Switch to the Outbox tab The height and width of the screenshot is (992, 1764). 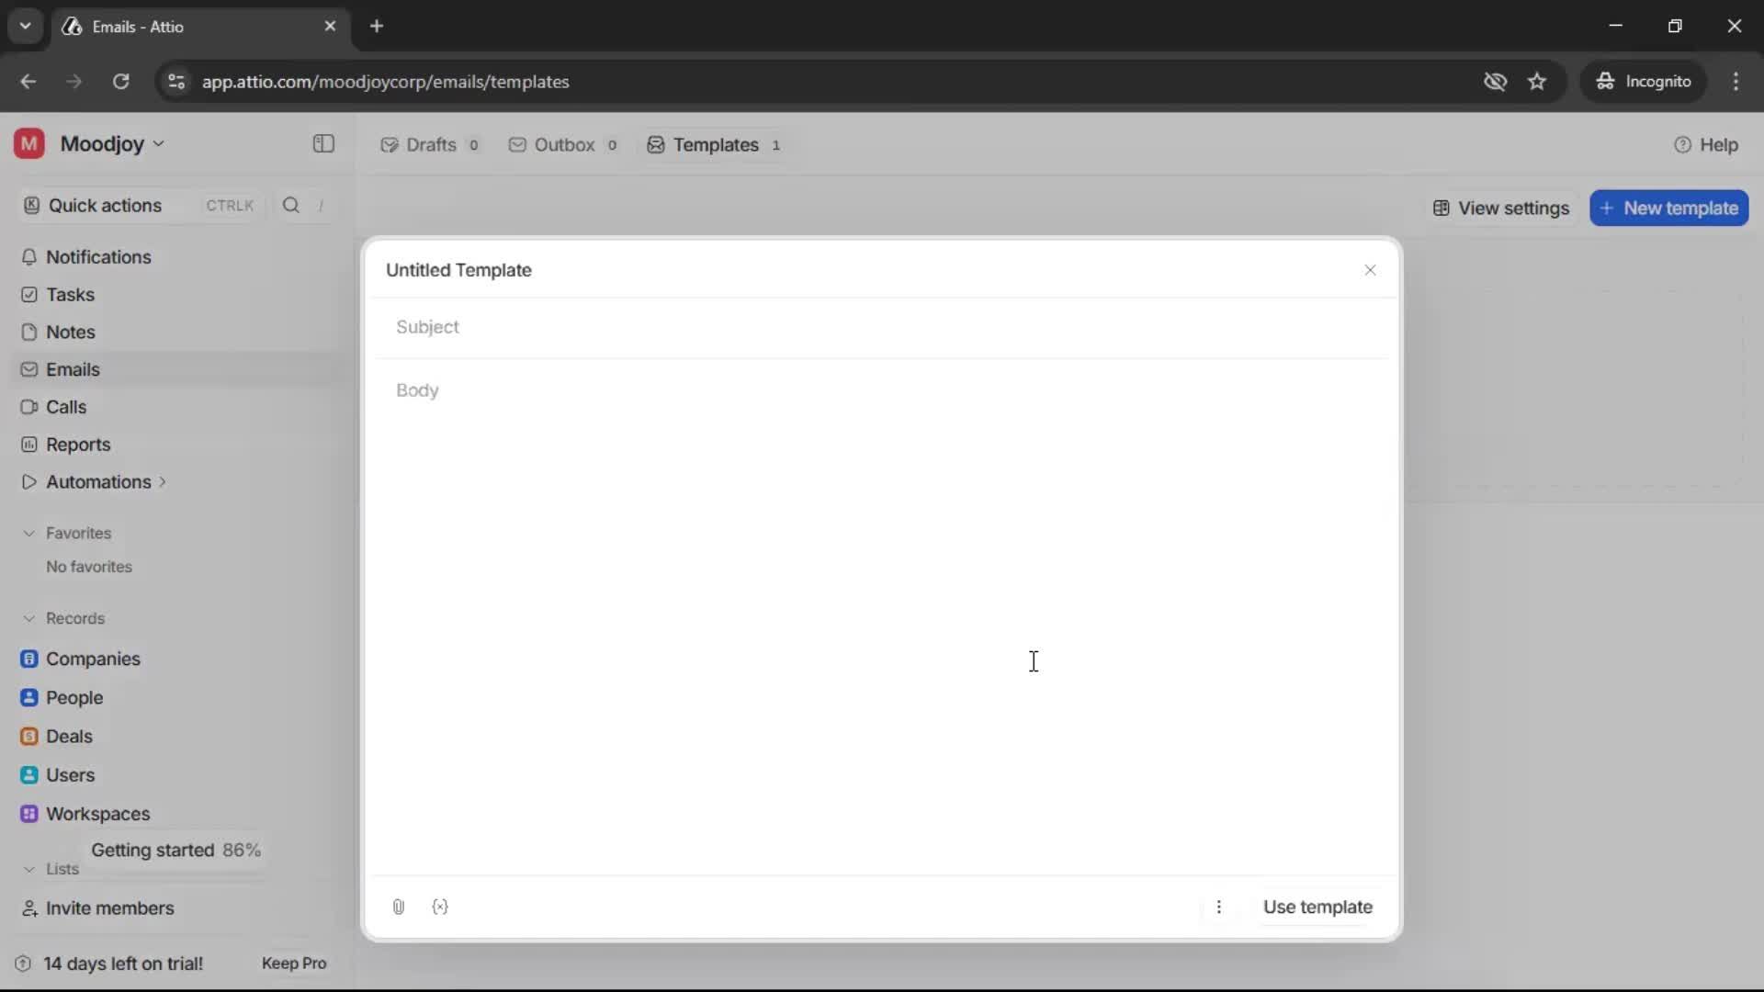563,145
